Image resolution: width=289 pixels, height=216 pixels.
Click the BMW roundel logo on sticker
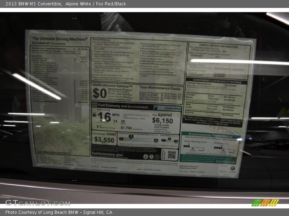[233, 168]
